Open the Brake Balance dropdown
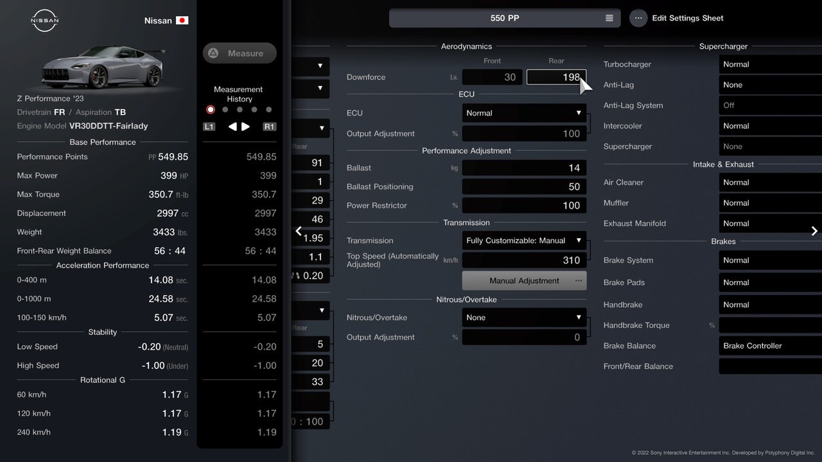The width and height of the screenshot is (822, 462). point(770,346)
